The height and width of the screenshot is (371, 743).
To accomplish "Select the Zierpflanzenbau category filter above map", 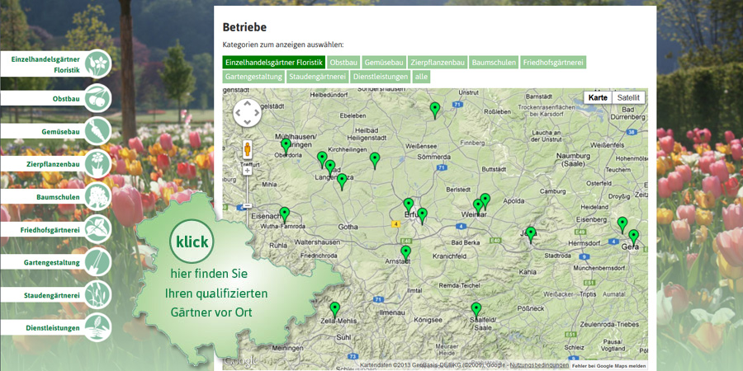I will [438, 63].
